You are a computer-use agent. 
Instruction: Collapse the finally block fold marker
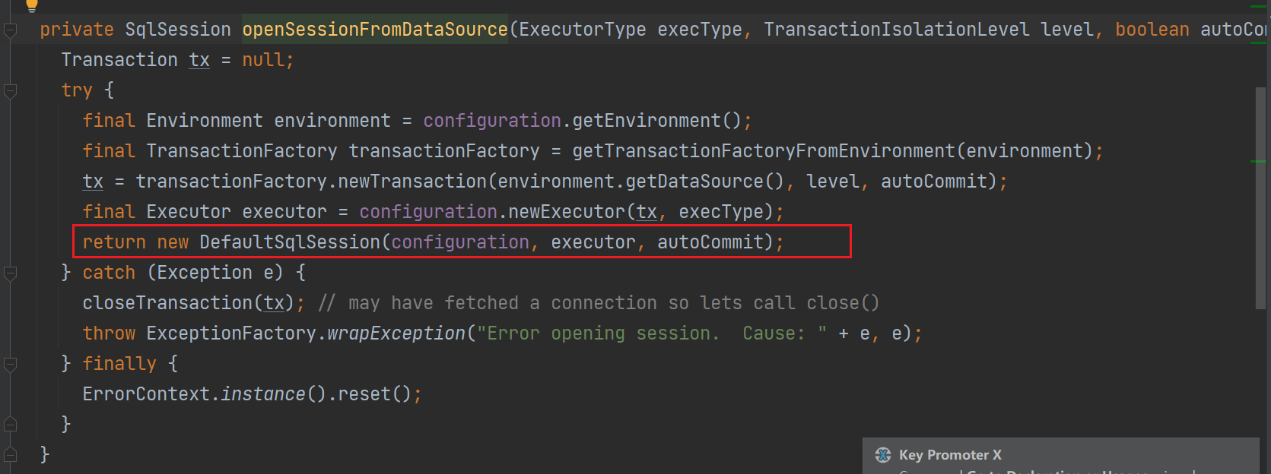pyautogui.click(x=10, y=365)
